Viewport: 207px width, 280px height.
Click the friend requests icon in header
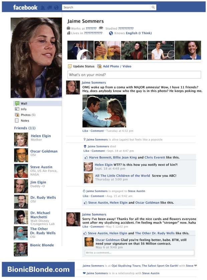43,7
